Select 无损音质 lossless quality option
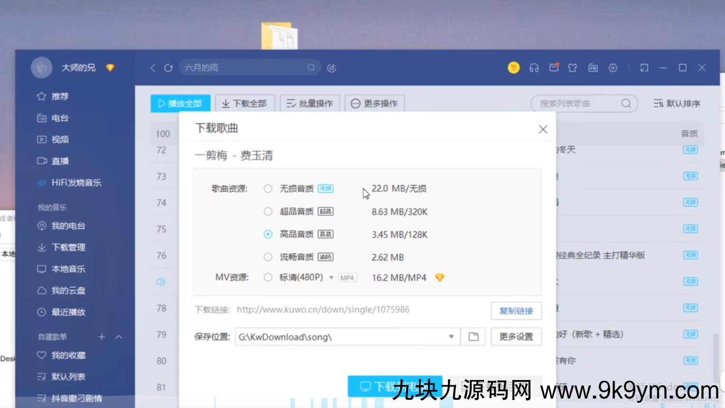 point(268,189)
